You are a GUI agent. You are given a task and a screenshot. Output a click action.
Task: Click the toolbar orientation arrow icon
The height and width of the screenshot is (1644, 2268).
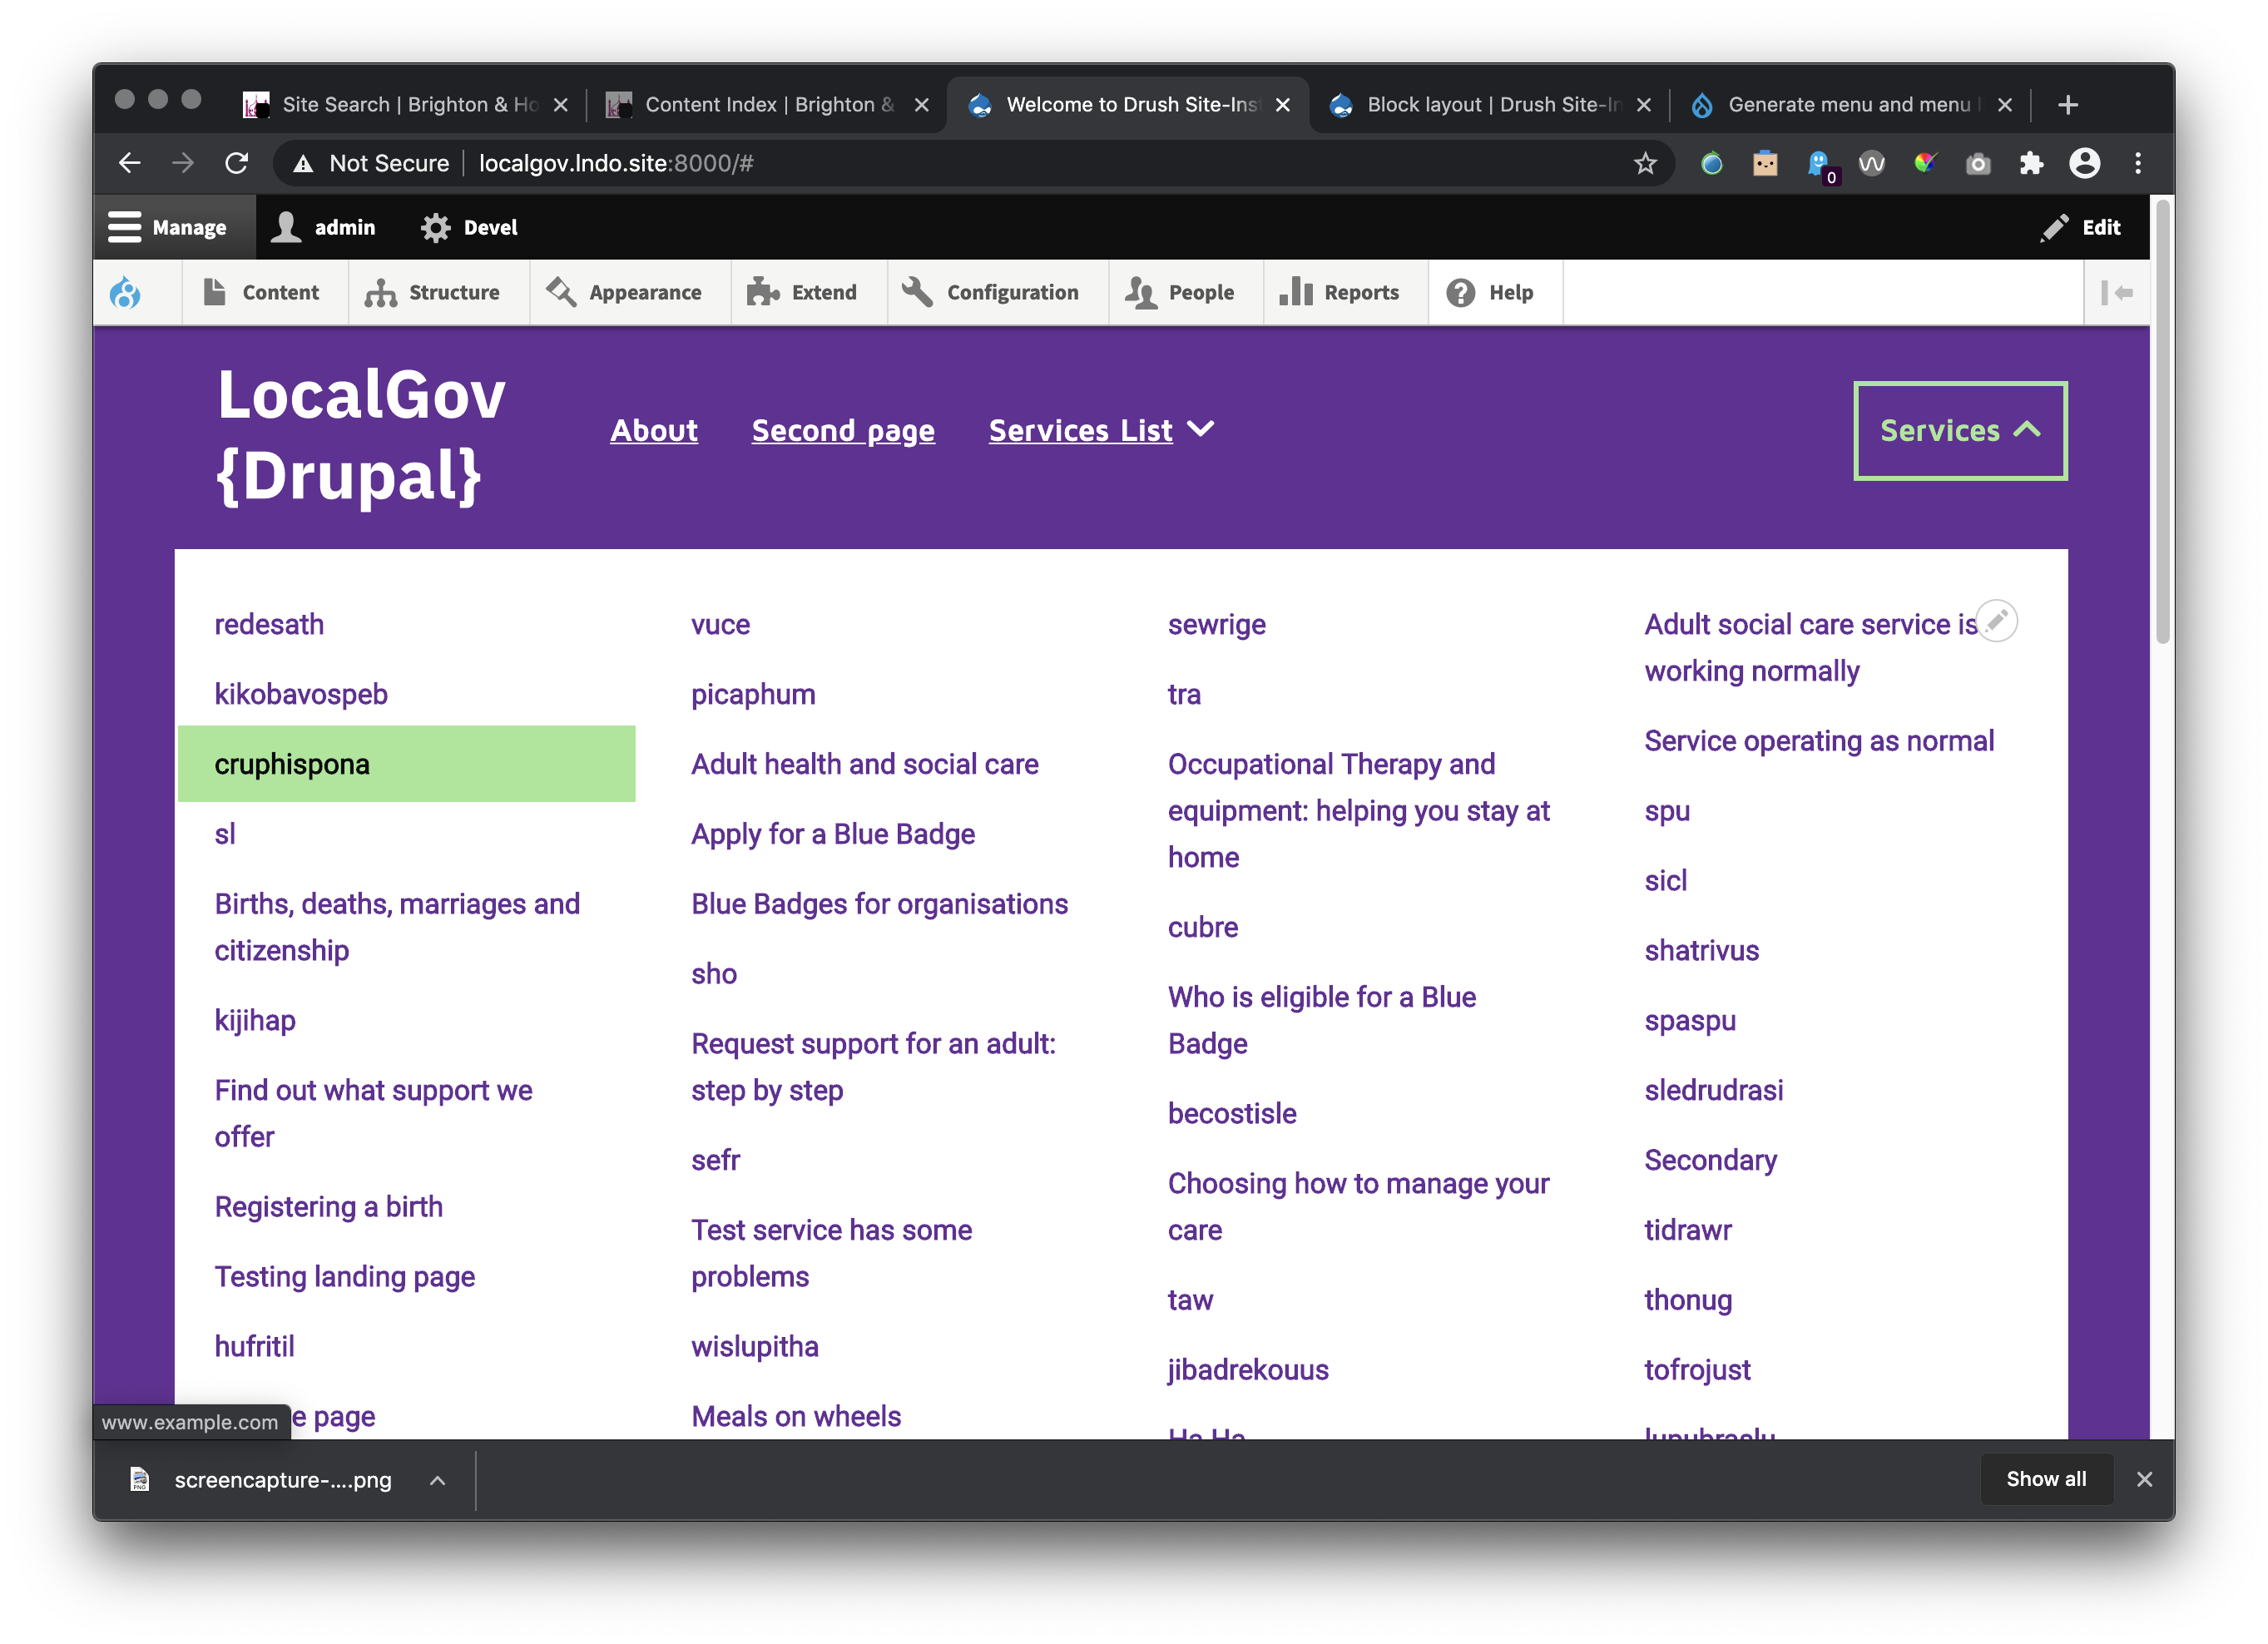tap(2117, 293)
